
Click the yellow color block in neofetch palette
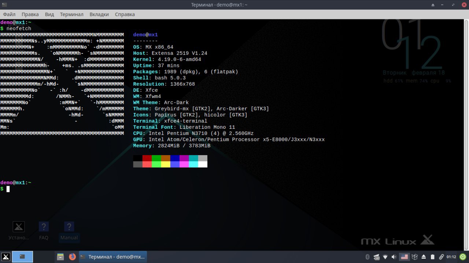click(166, 164)
